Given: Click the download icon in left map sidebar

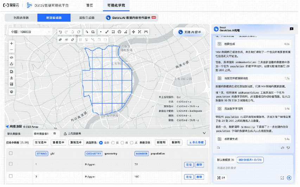Looking at the screenshot, I should [12, 78].
